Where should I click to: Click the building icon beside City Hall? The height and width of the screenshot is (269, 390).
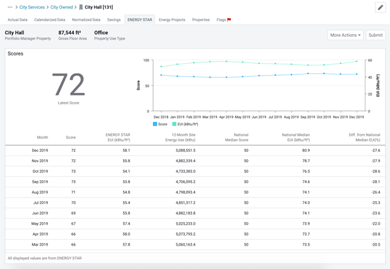(81, 7)
